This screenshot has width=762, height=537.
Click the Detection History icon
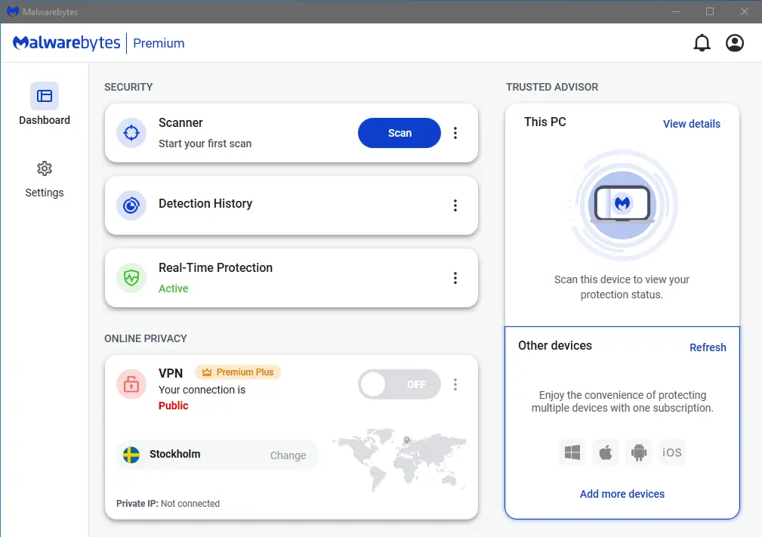coord(131,205)
